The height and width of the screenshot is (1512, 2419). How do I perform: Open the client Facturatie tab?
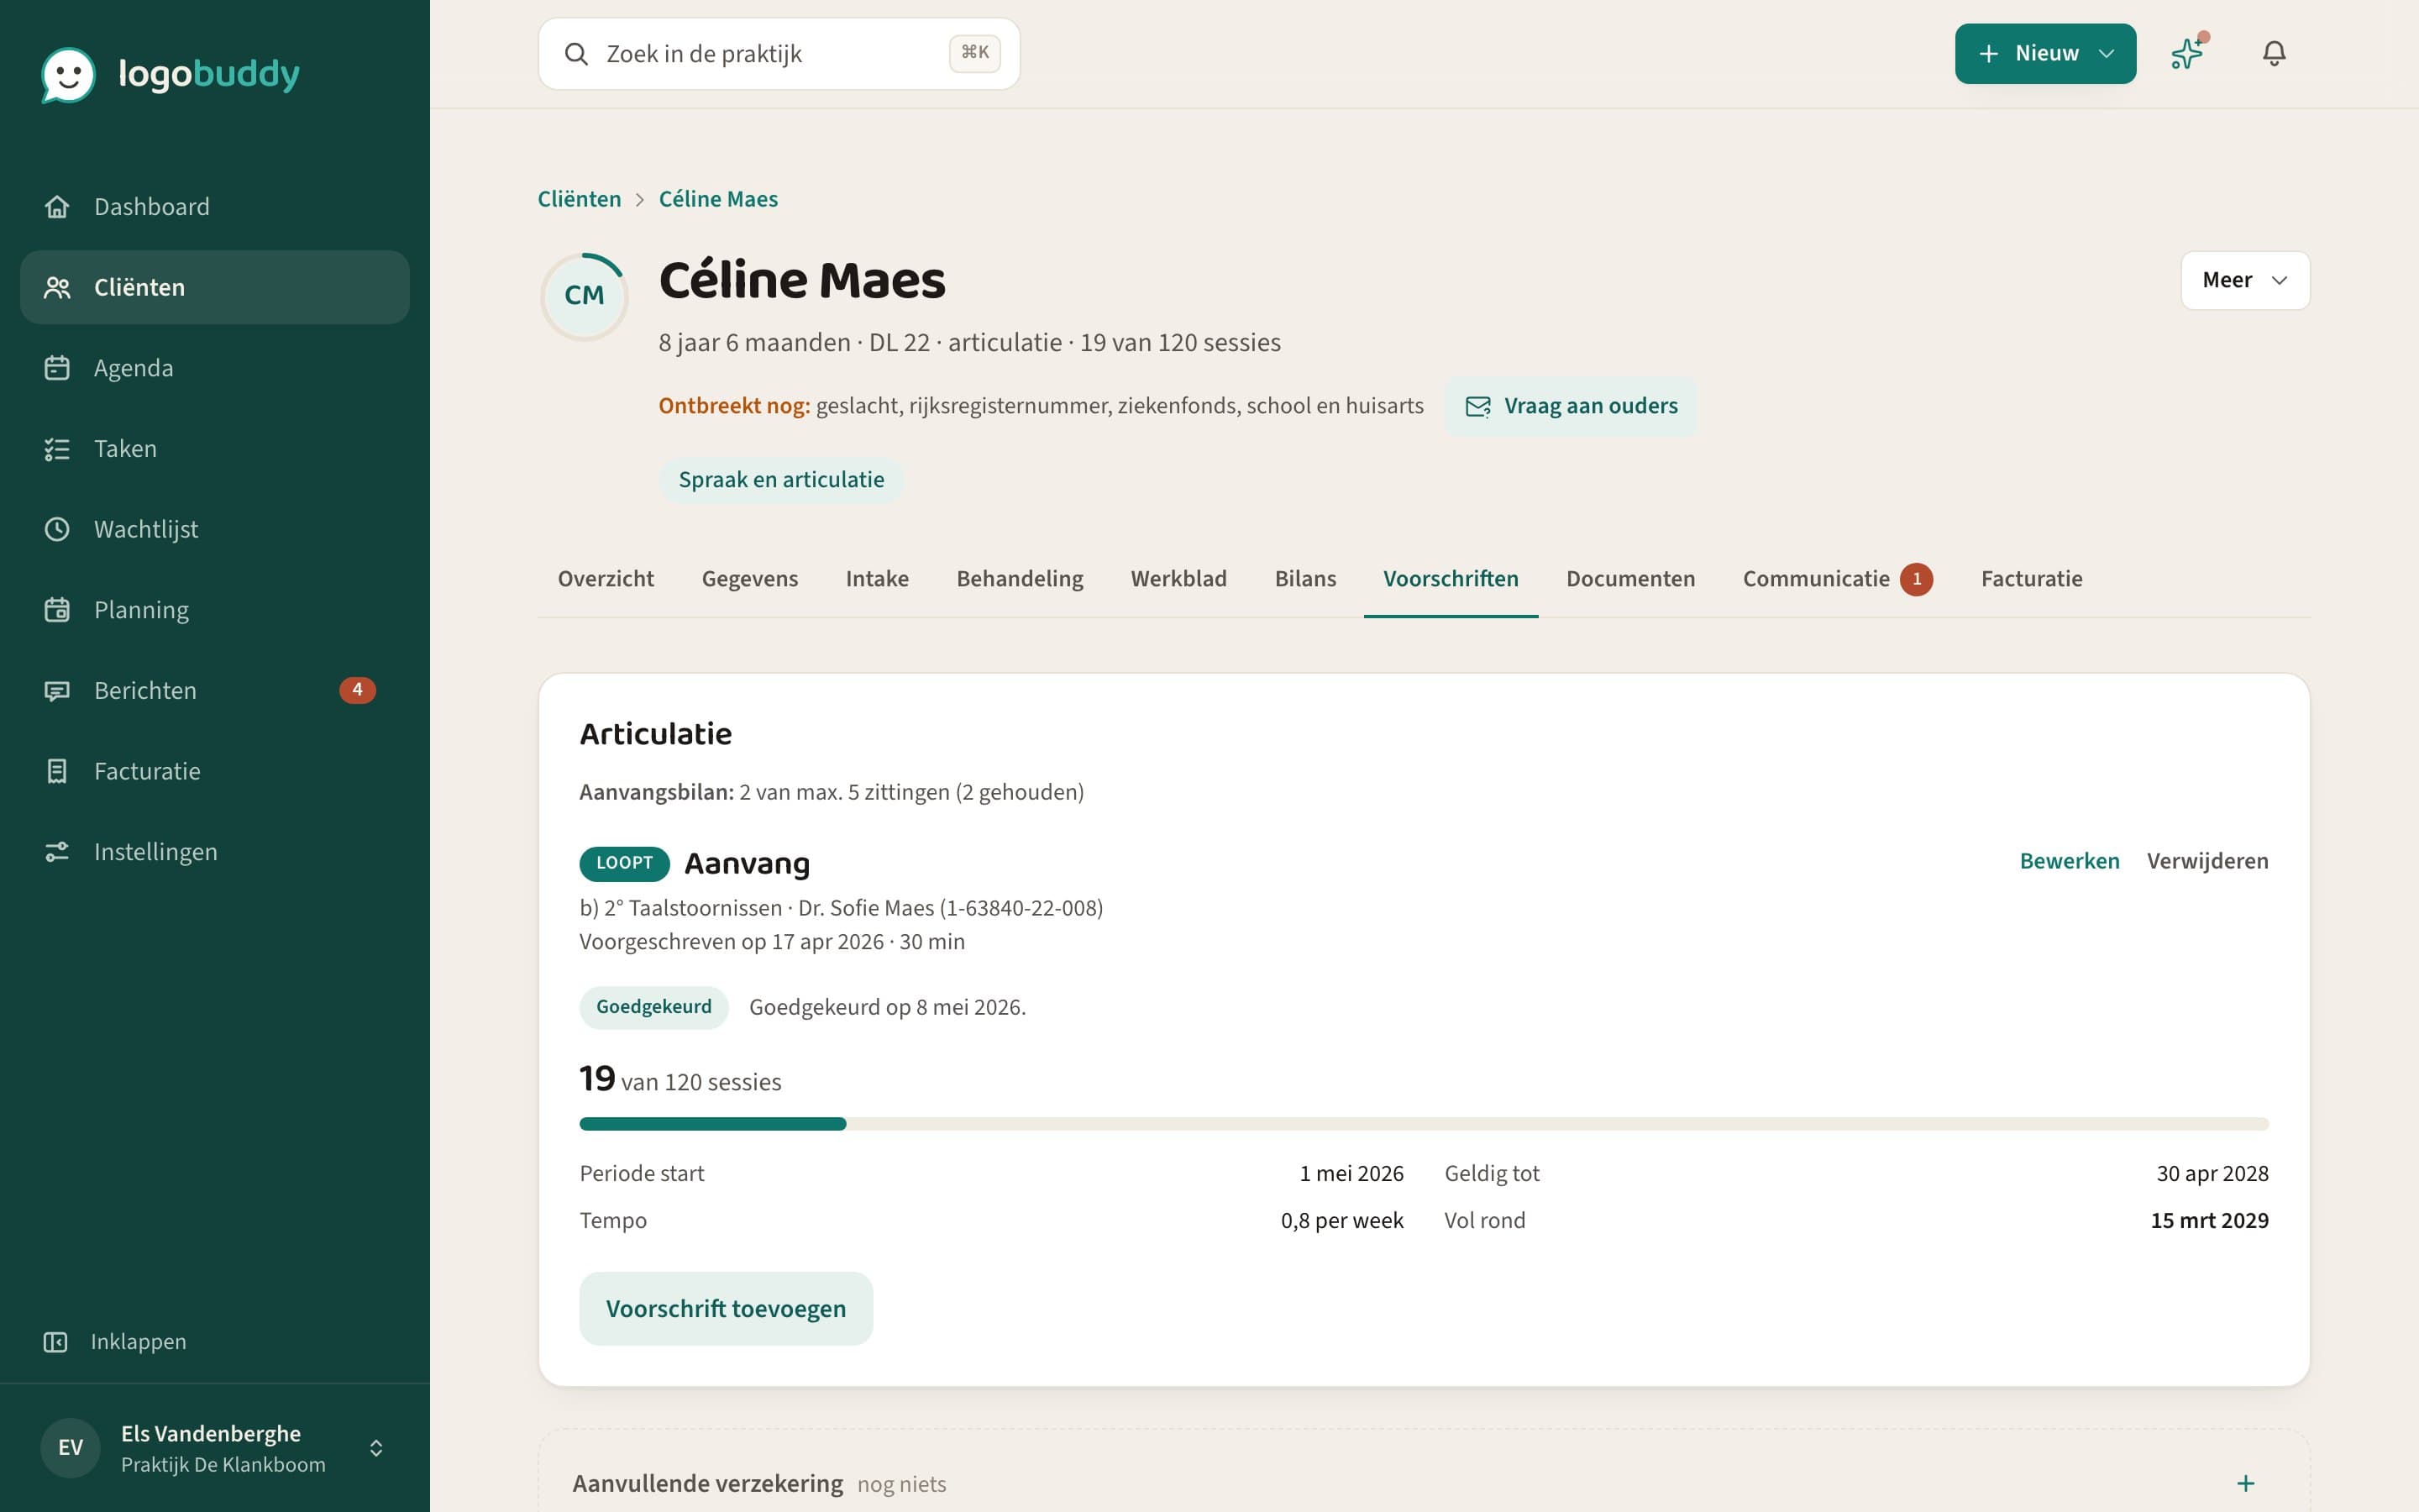(2031, 579)
